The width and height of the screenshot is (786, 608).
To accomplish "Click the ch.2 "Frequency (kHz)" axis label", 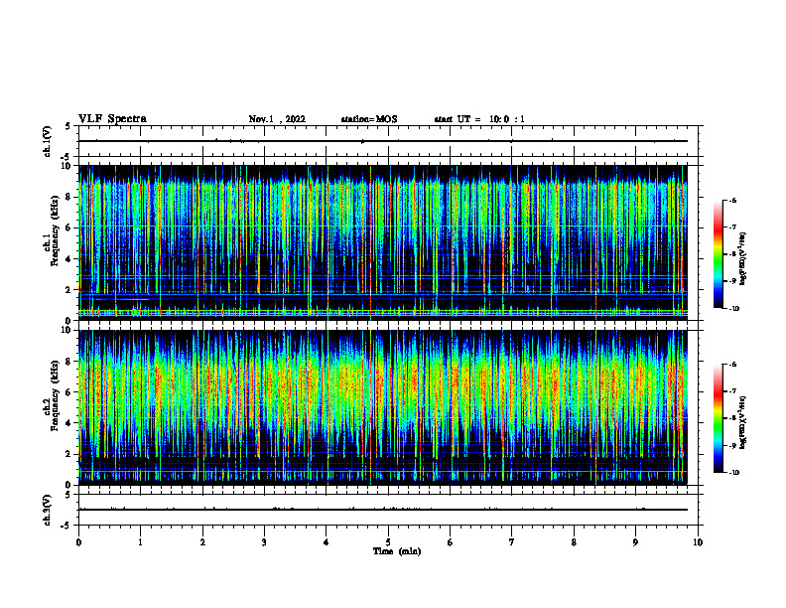I will click(55, 395).
